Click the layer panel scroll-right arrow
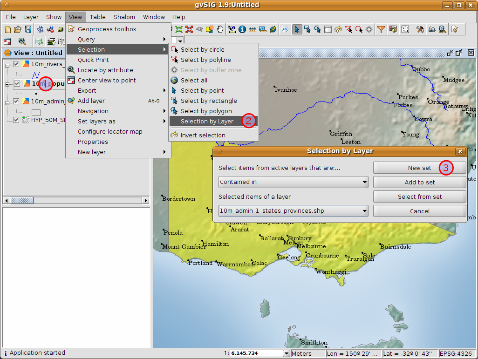 145,200
